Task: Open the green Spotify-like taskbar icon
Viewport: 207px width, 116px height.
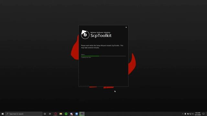Action: [x=66, y=114]
